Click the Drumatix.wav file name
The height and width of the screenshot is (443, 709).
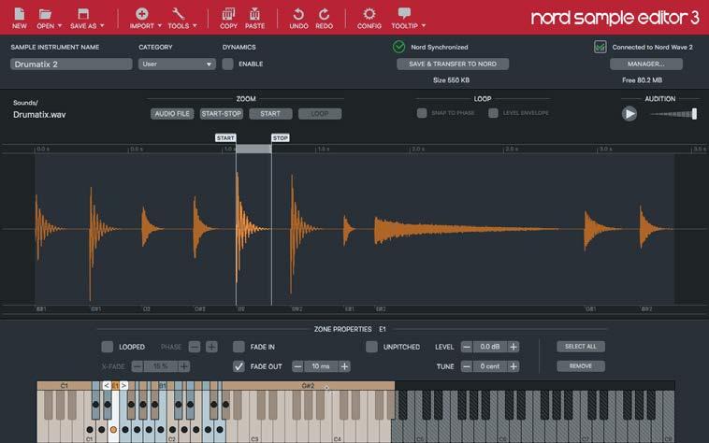39,115
